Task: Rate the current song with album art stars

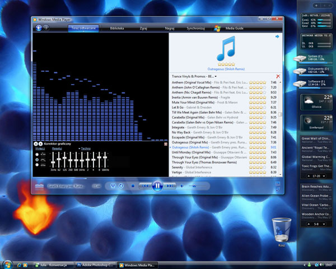Action: 226,64
